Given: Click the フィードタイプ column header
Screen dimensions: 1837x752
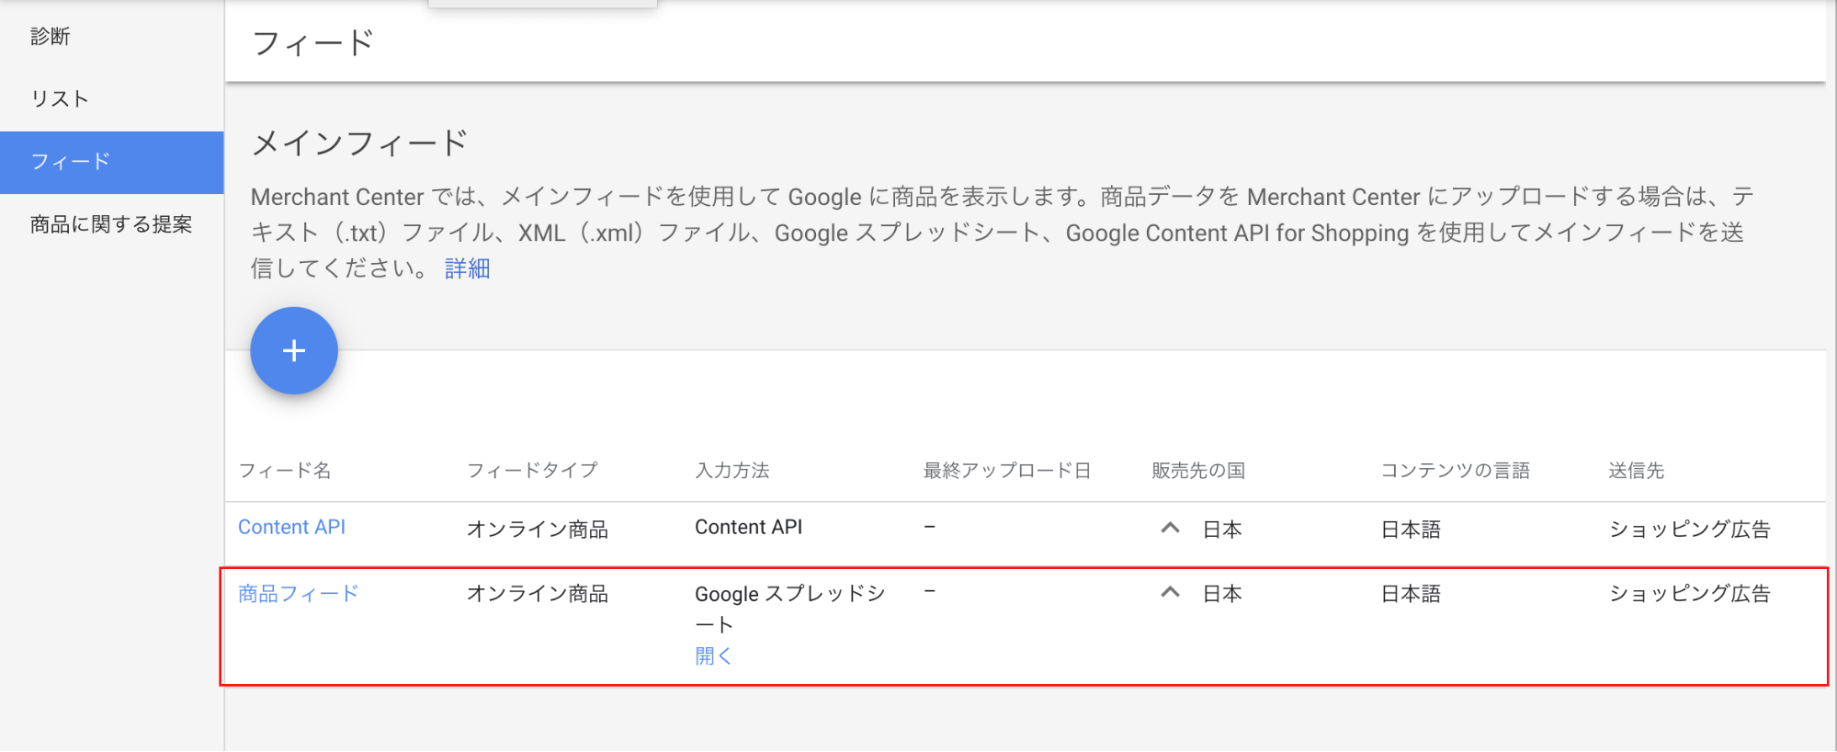Looking at the screenshot, I should coord(532,471).
